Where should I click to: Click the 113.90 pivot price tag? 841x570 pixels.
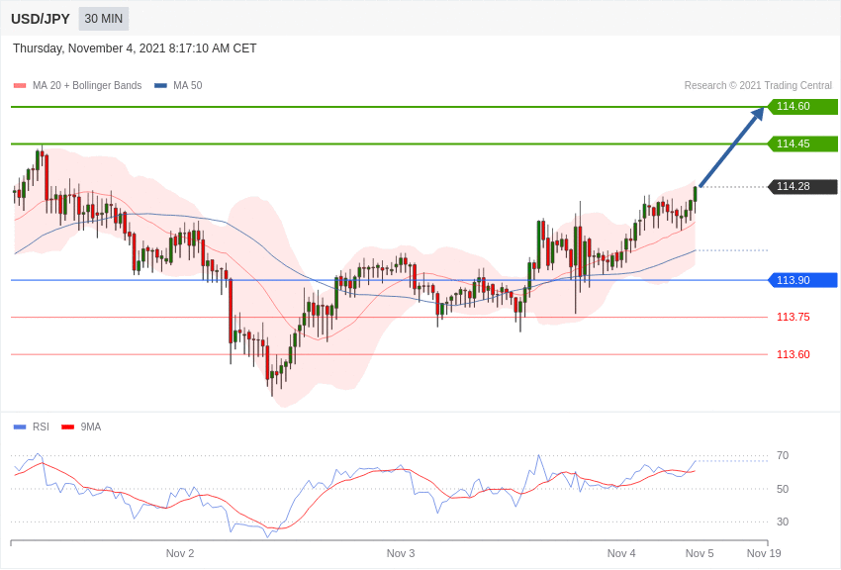[x=803, y=280]
